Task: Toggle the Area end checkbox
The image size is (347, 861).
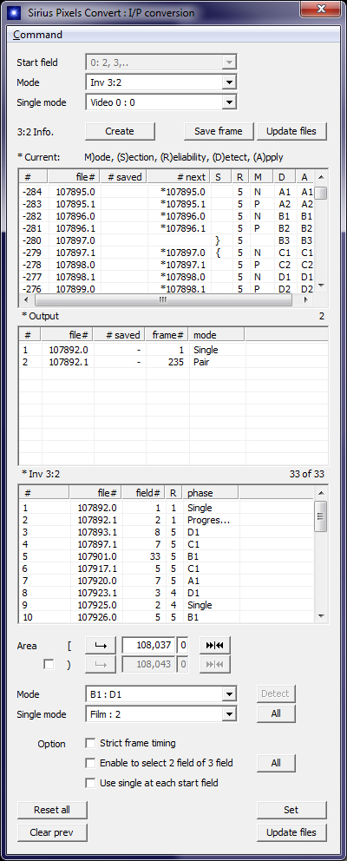Action: point(49,665)
